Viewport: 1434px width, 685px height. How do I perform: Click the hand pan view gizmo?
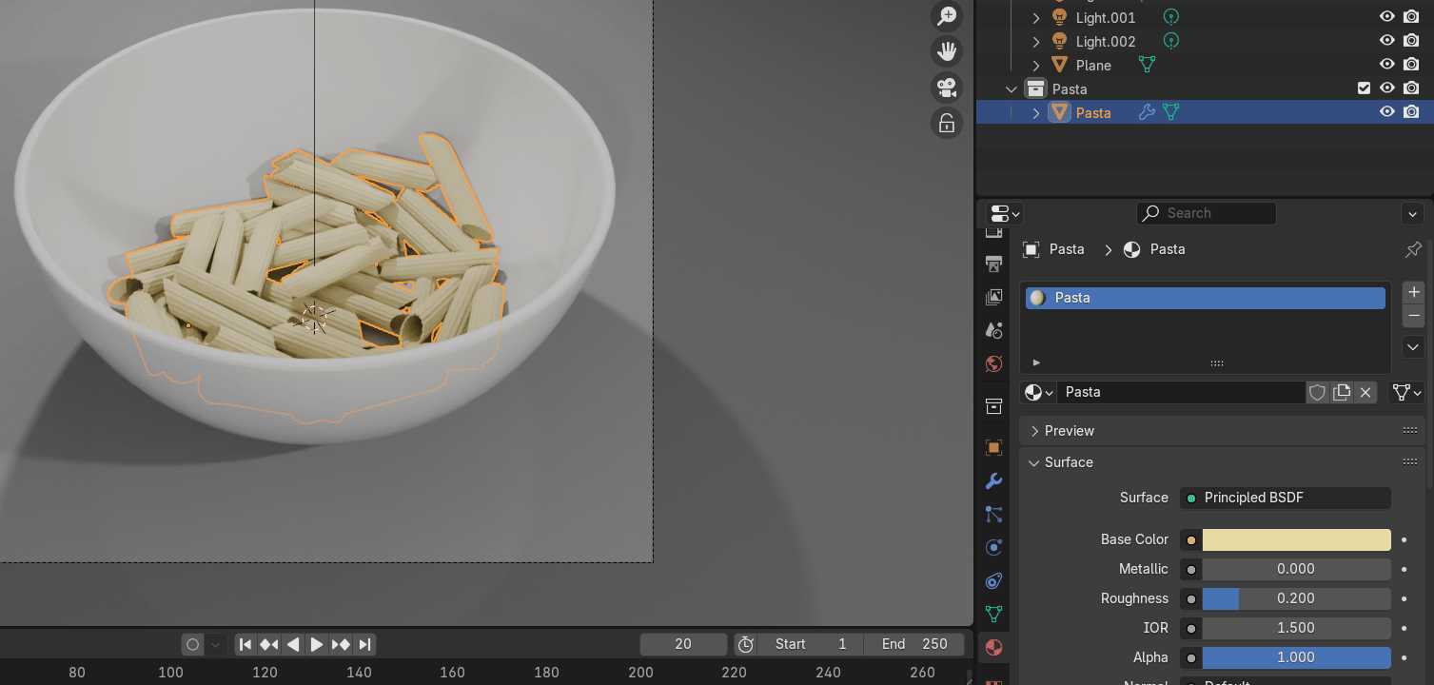[x=947, y=51]
